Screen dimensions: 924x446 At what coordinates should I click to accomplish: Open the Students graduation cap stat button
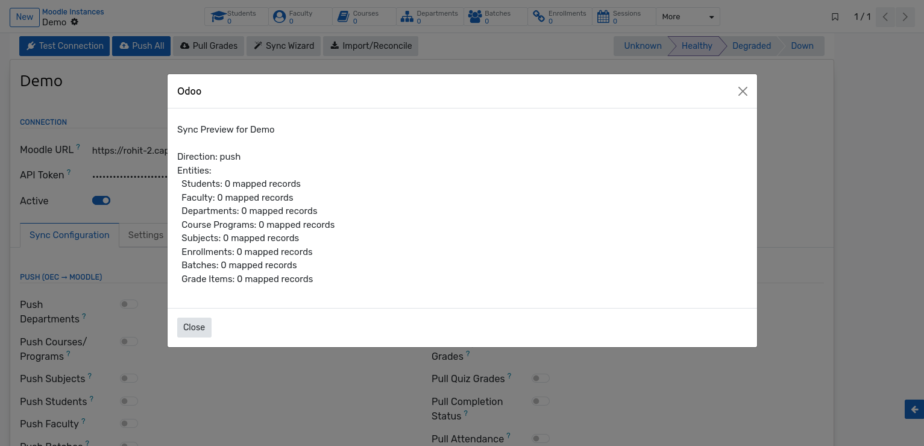[x=236, y=17]
